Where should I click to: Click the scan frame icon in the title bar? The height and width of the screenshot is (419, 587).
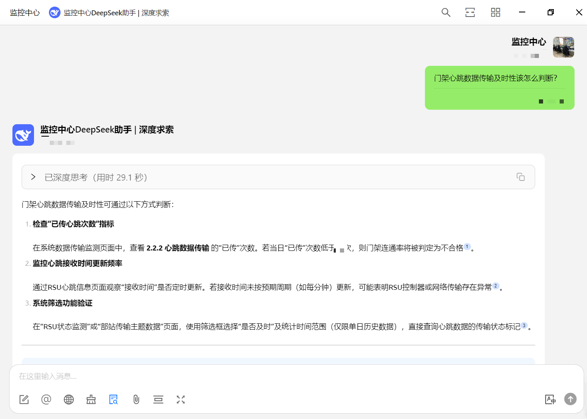(470, 12)
